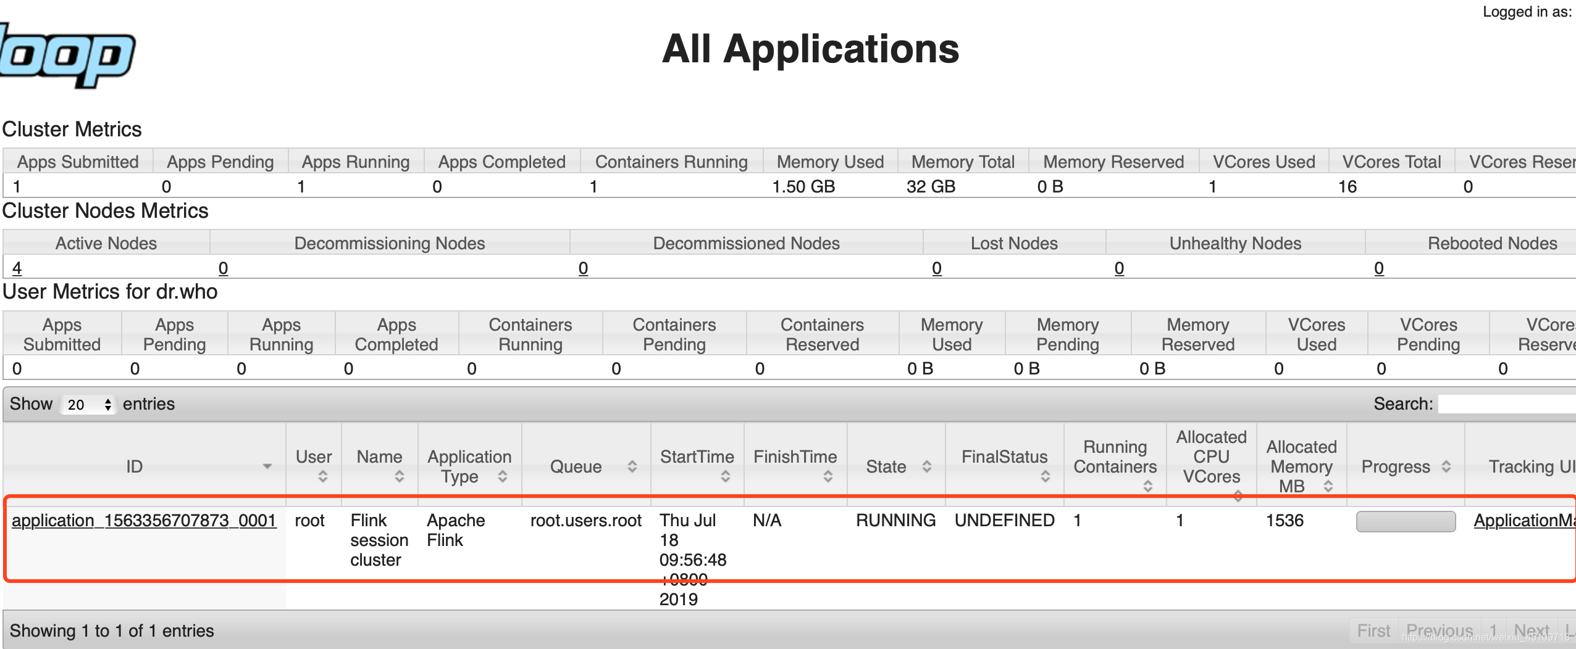
Task: Click 'User Metrics for dr.who' heading
Action: coord(110,292)
